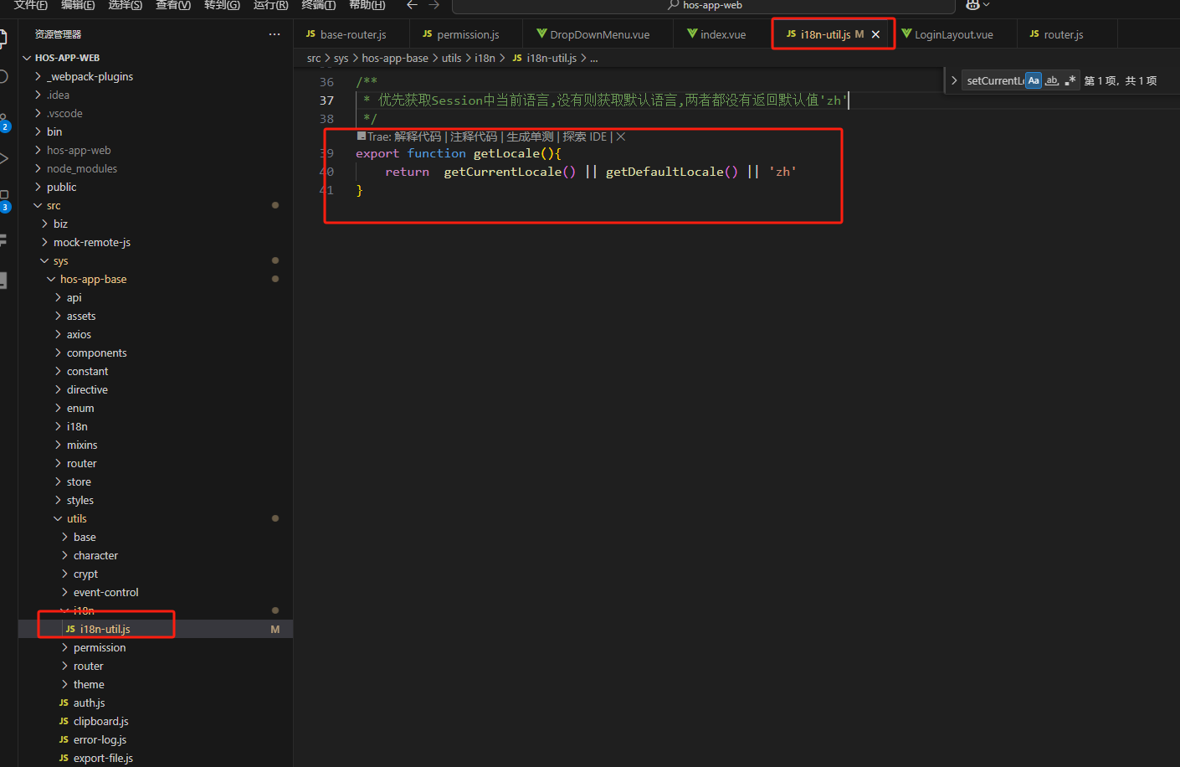Open the Explorer view icon
The height and width of the screenshot is (767, 1180).
[3, 39]
